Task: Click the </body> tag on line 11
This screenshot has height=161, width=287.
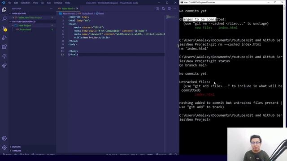Action: click(73, 51)
